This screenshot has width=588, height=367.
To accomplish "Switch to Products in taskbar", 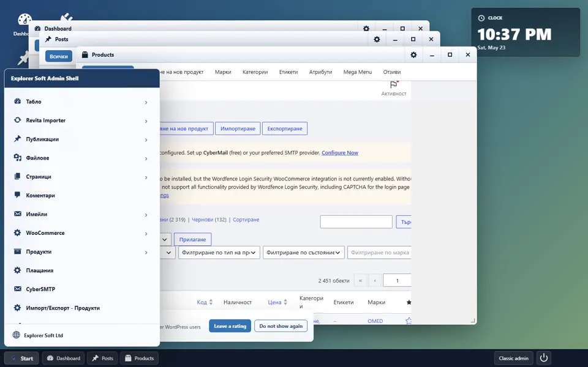I will pos(139,358).
